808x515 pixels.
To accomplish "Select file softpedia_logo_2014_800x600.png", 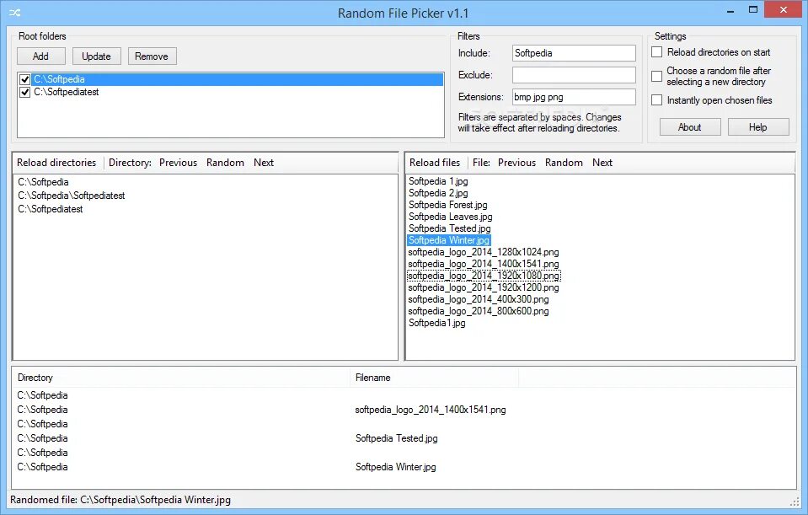I will (x=479, y=311).
